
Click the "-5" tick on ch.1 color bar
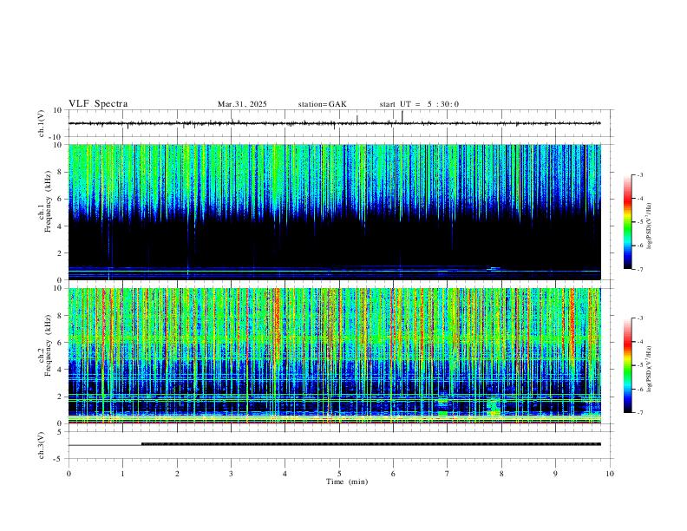coord(640,222)
